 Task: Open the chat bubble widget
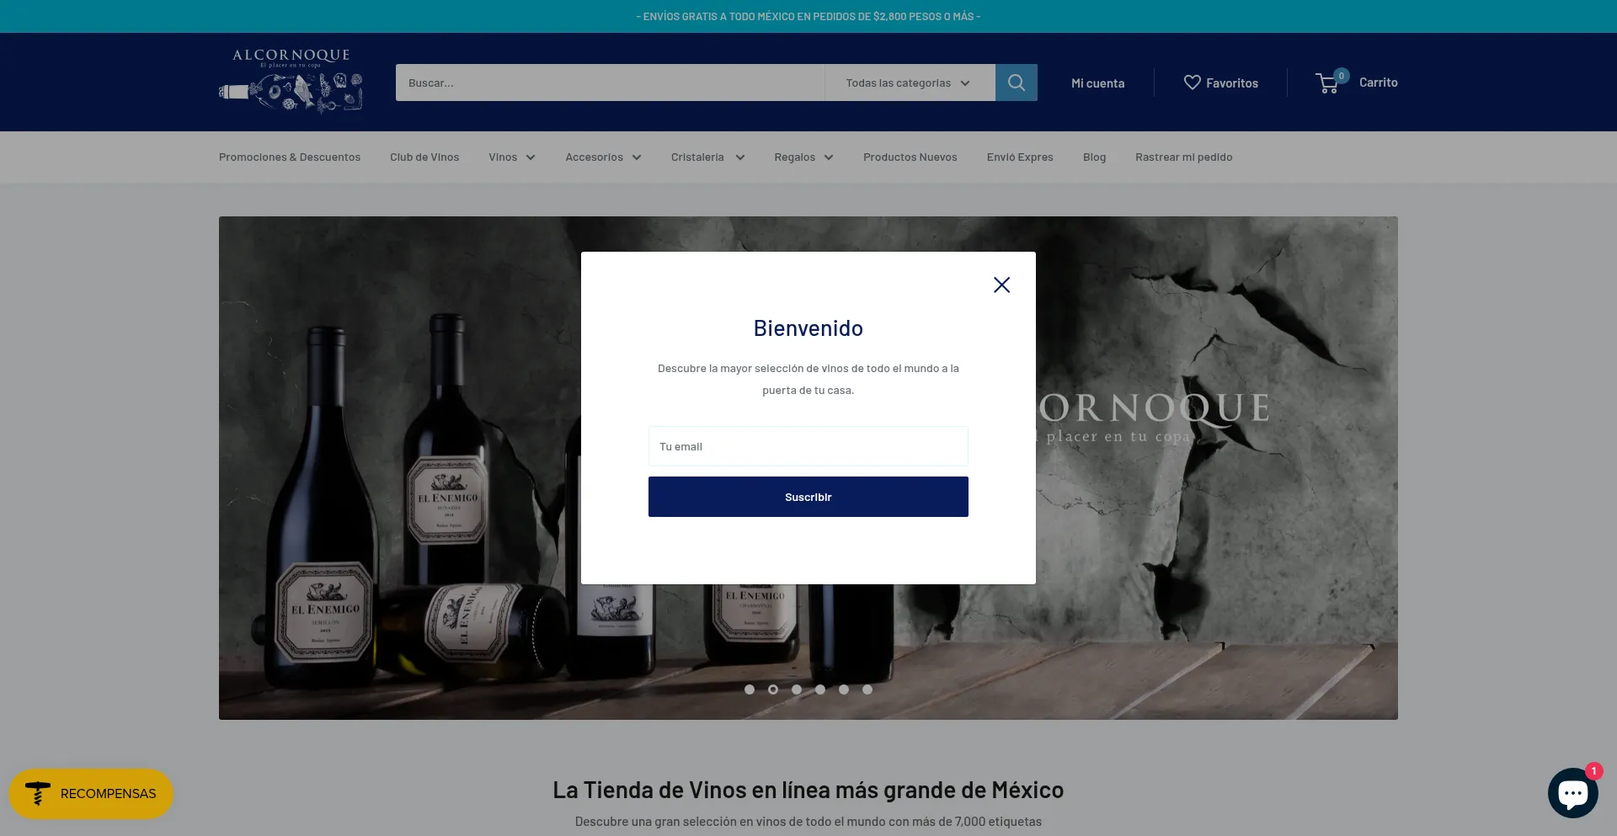[1572, 793]
